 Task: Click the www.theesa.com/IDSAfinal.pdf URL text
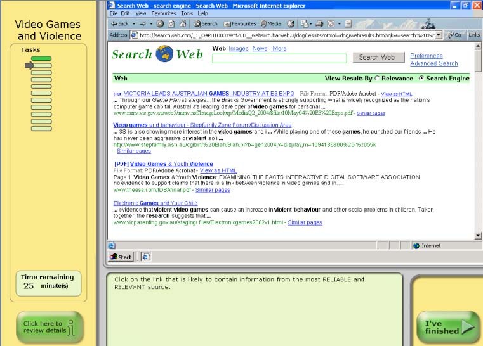[152, 190]
